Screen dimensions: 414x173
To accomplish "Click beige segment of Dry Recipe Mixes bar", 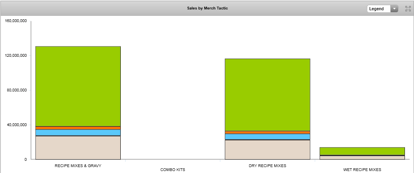I will [x=267, y=150].
